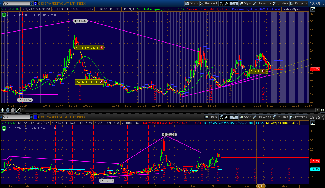This screenshot has width=325, height=188.
Task: Click the curve scale icon on lower chart
Action: click(x=313, y=123)
